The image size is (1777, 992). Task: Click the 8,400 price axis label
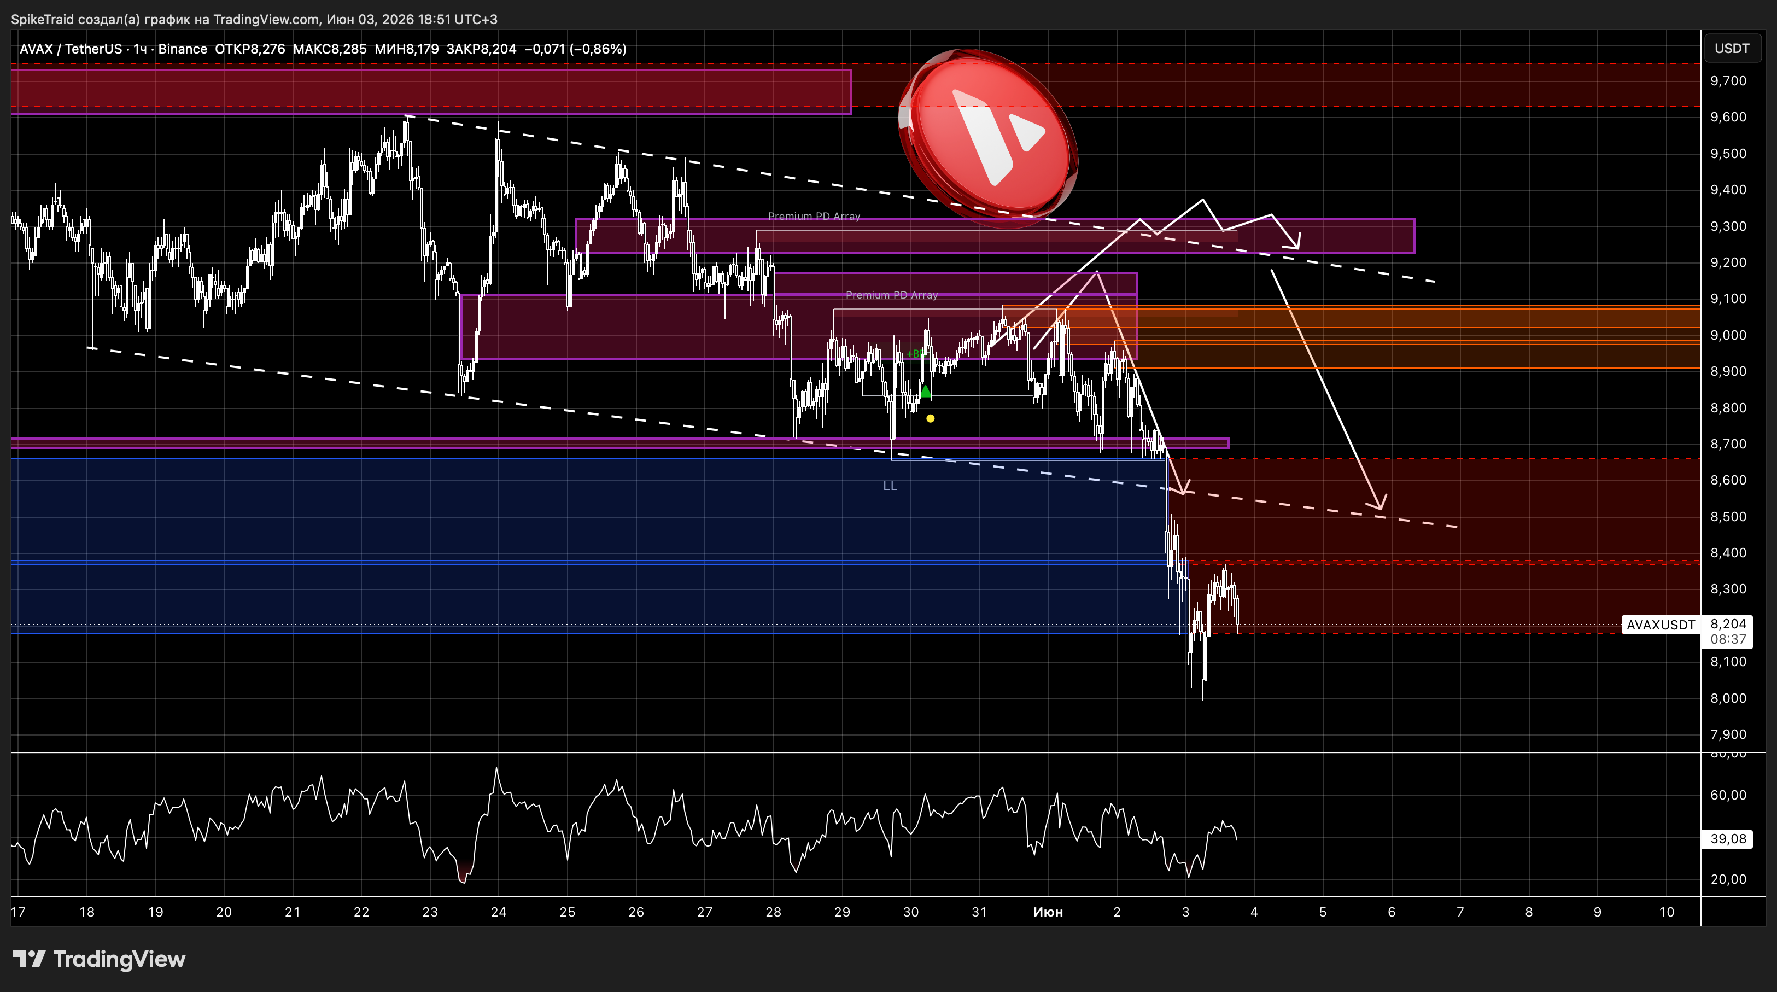(1728, 552)
